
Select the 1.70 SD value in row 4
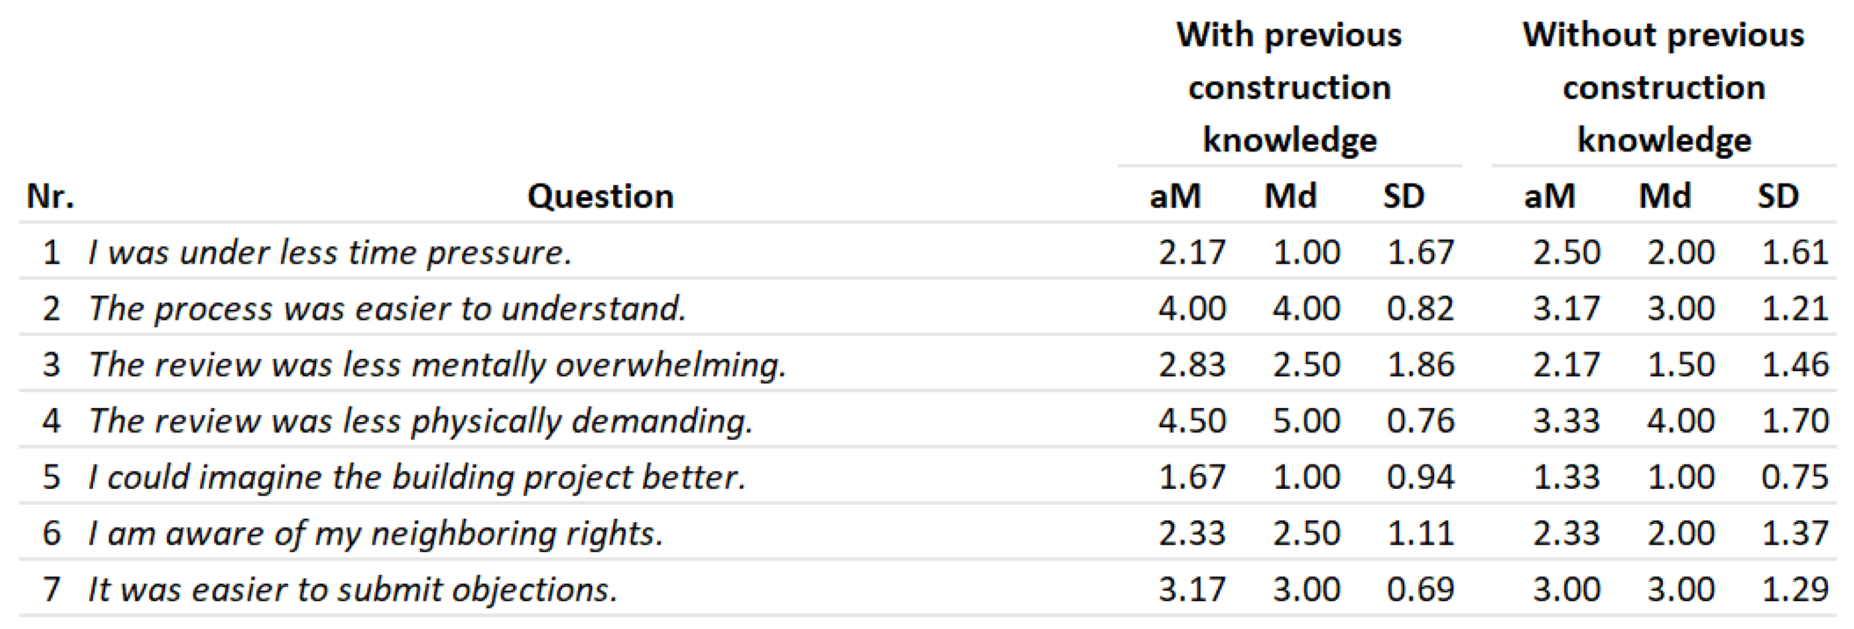point(1795,420)
